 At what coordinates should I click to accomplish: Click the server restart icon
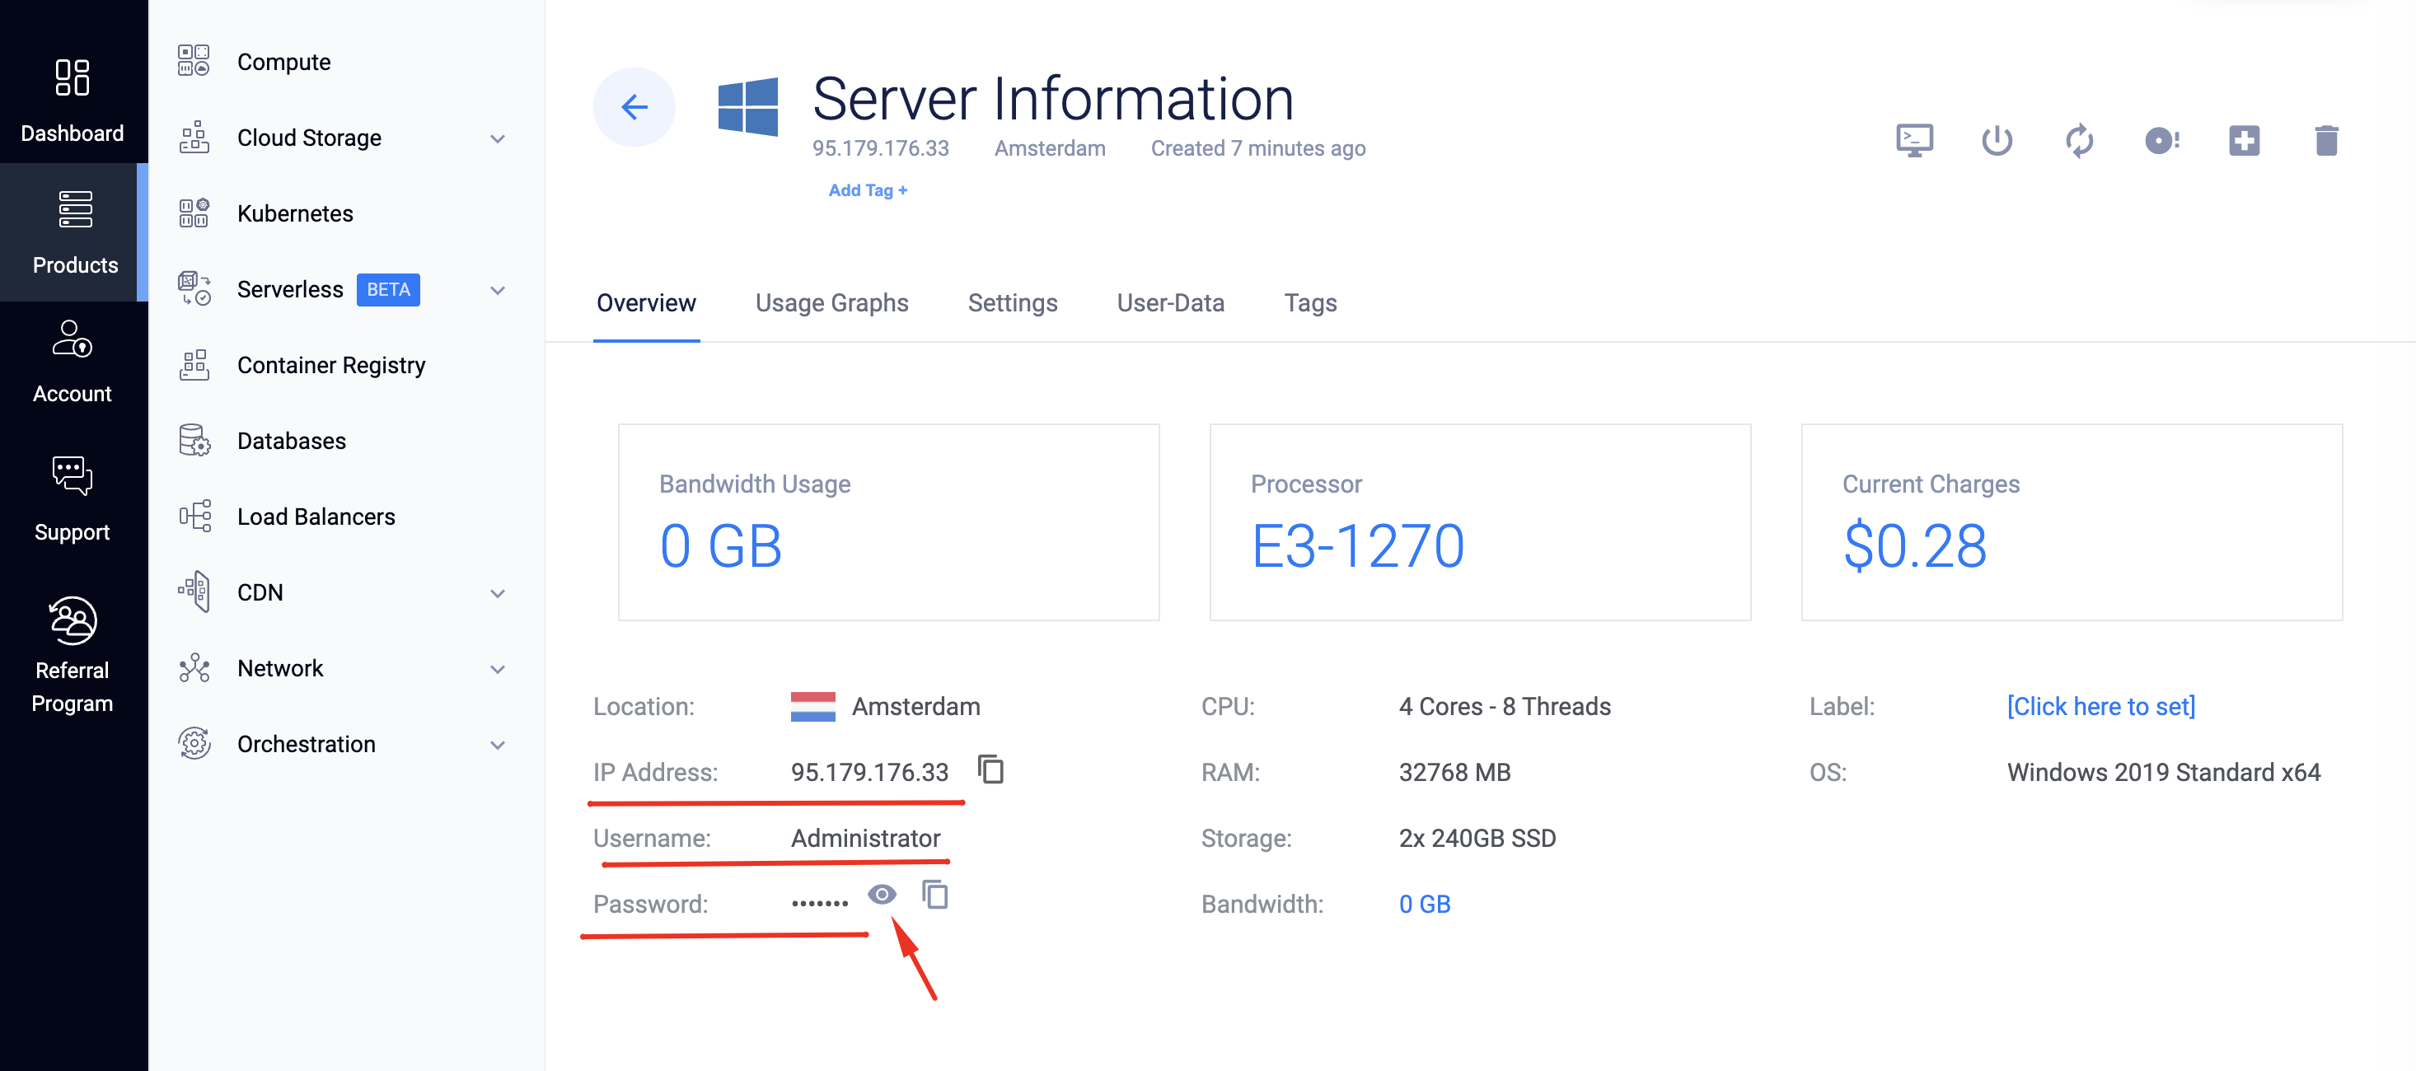(2078, 141)
